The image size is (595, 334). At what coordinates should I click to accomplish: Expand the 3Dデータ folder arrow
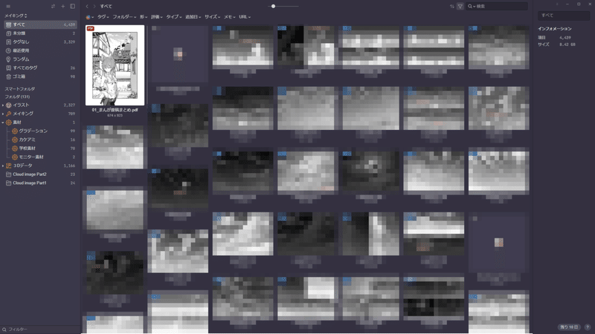click(3, 166)
